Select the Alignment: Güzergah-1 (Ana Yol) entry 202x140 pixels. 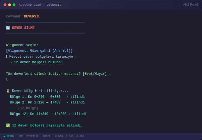39,51
